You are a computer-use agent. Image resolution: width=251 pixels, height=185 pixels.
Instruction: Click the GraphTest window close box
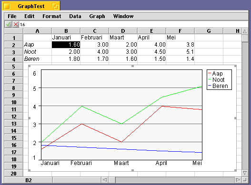[7, 6]
